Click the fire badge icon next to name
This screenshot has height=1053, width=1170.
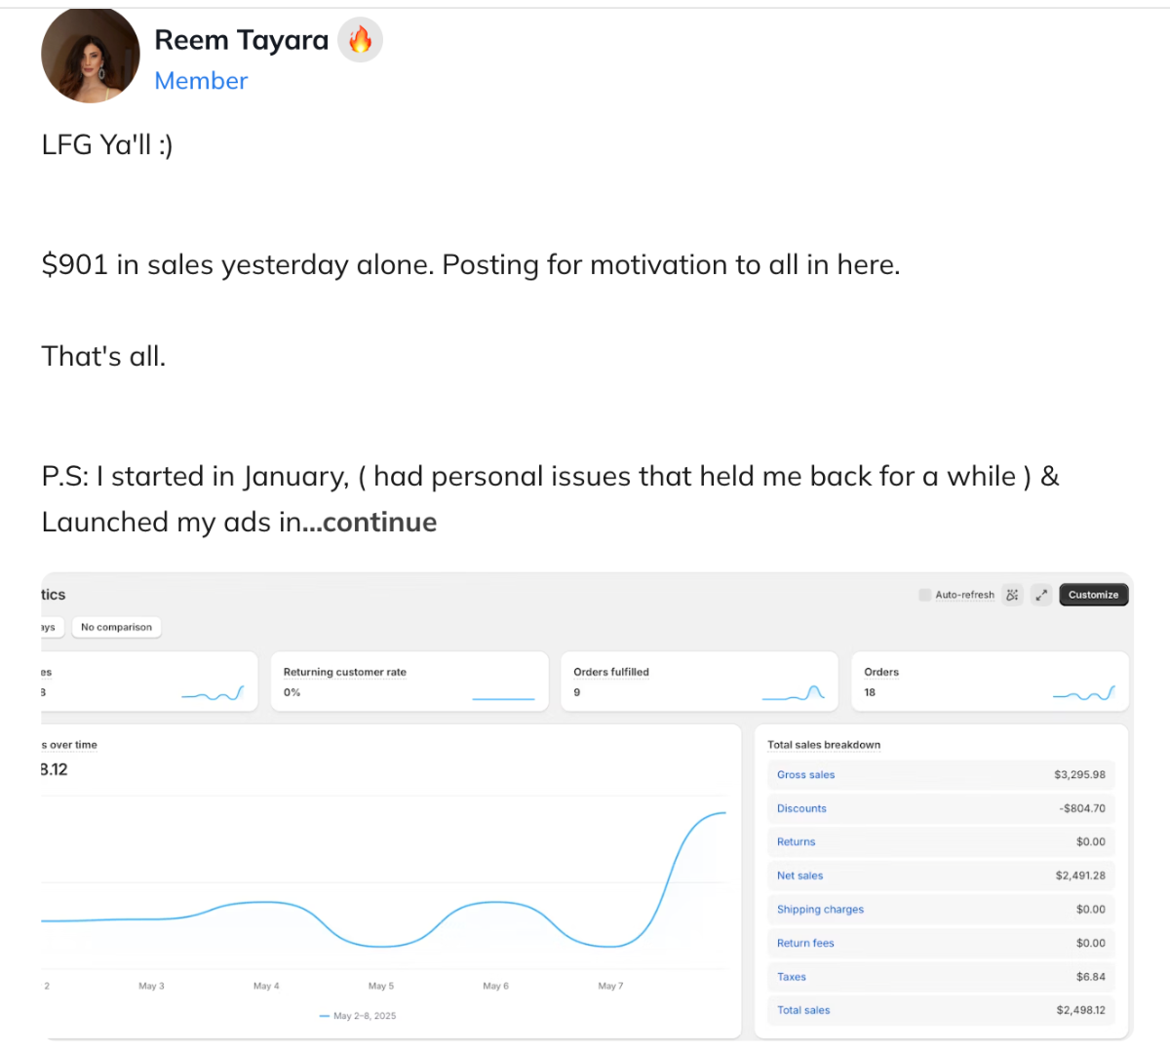(x=360, y=41)
